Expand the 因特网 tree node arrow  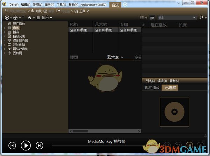[x=5, y=53]
